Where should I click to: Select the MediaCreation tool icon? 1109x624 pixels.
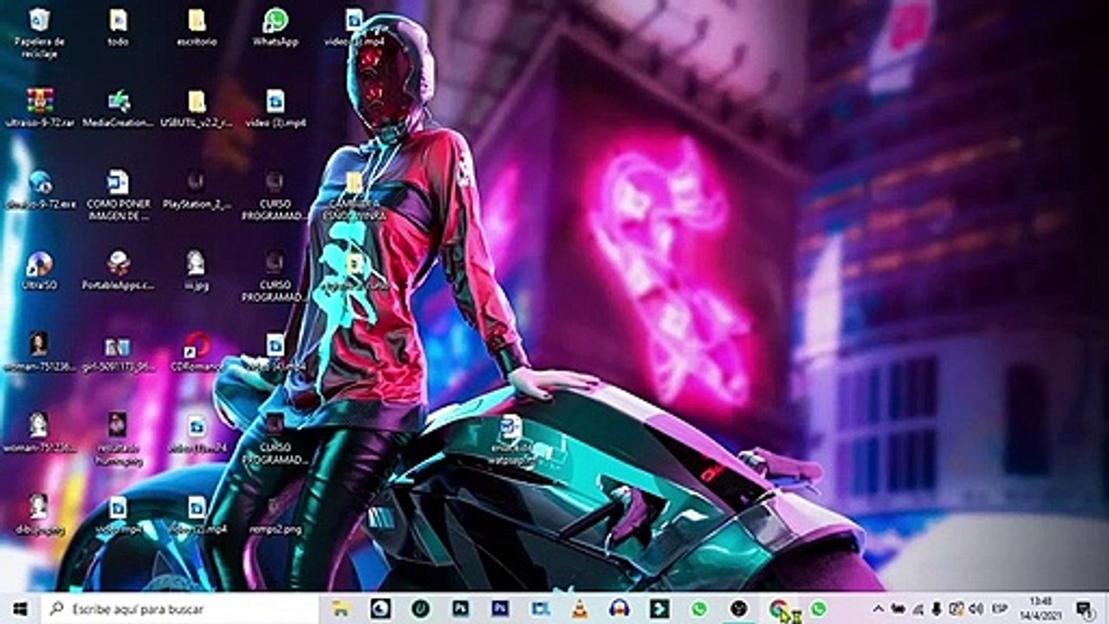pos(119,108)
